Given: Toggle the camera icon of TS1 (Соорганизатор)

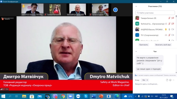Looking at the screenshot, I should [x=173, y=35].
